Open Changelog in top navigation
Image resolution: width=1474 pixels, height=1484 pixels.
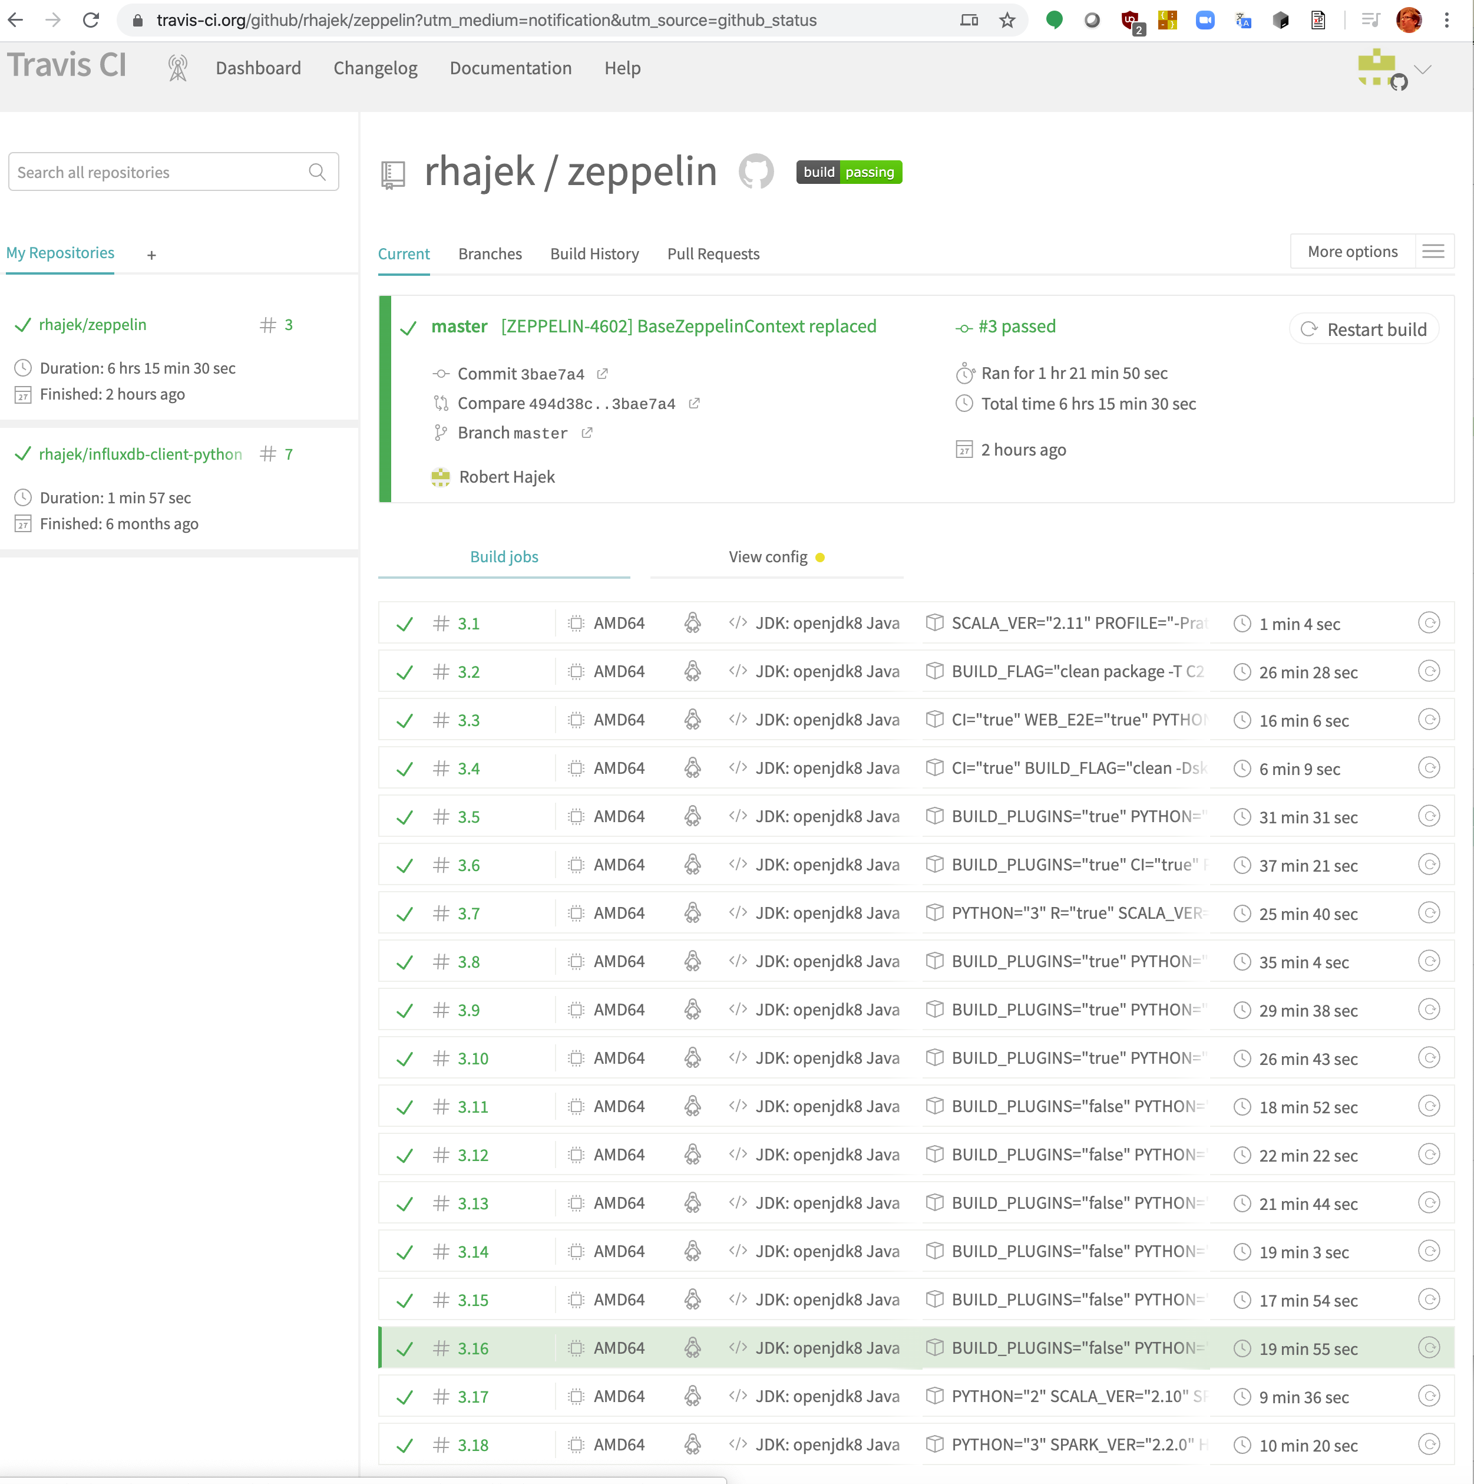click(x=375, y=68)
